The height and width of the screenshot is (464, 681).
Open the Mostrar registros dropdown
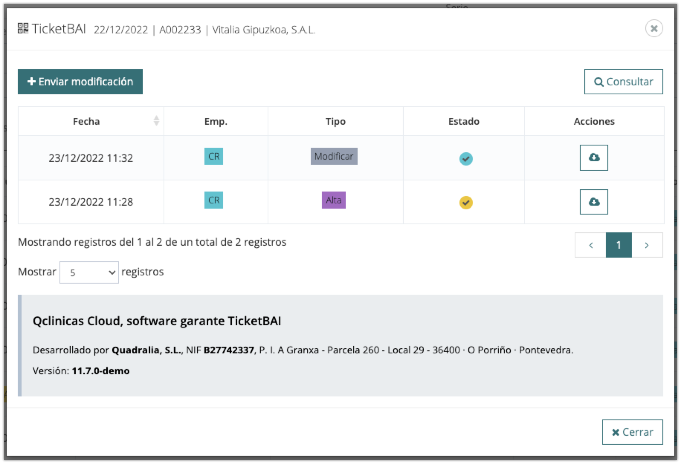89,272
